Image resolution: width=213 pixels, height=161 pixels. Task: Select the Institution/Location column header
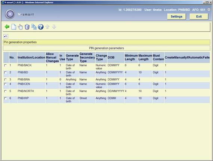31,58
